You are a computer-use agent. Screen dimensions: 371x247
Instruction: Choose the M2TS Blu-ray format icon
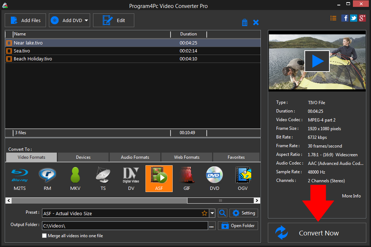coord(20,178)
